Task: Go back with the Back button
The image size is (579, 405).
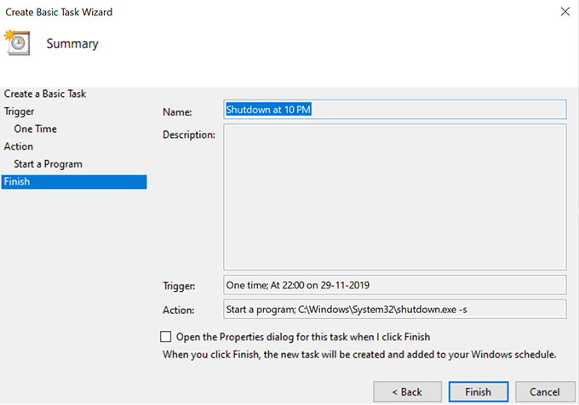Action: [x=408, y=392]
